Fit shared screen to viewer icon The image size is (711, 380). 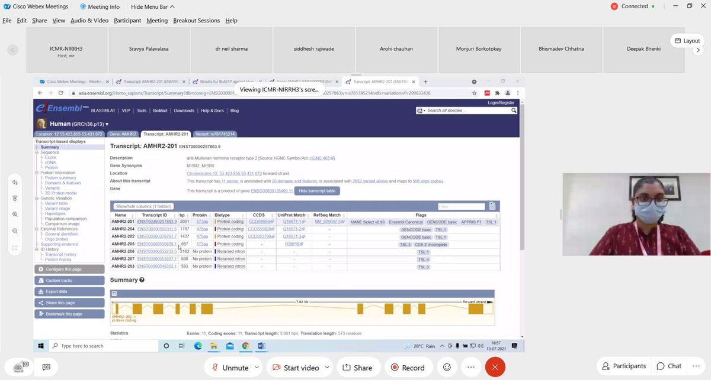pyautogui.click(x=14, y=248)
